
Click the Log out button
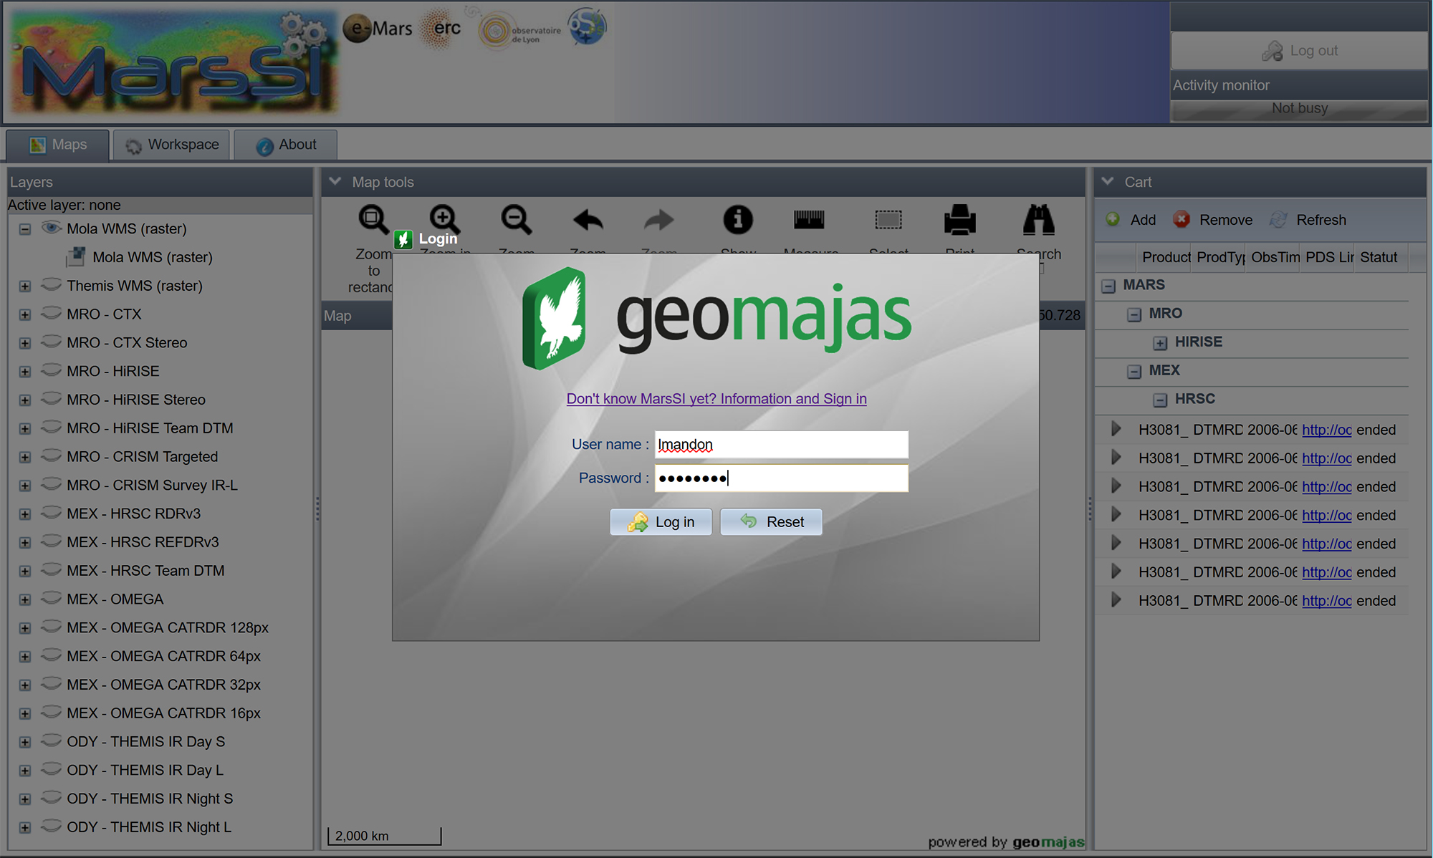1299,51
